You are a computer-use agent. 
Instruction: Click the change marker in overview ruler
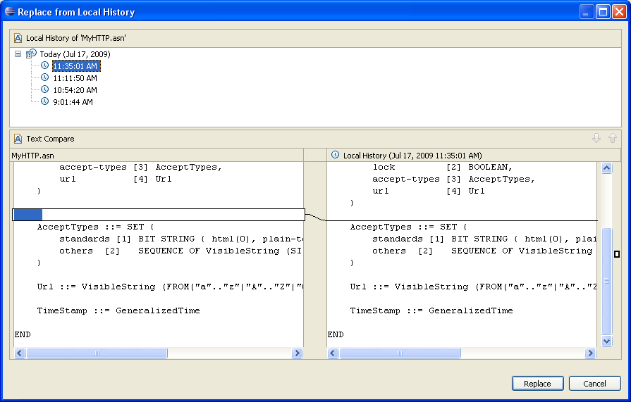(x=617, y=254)
